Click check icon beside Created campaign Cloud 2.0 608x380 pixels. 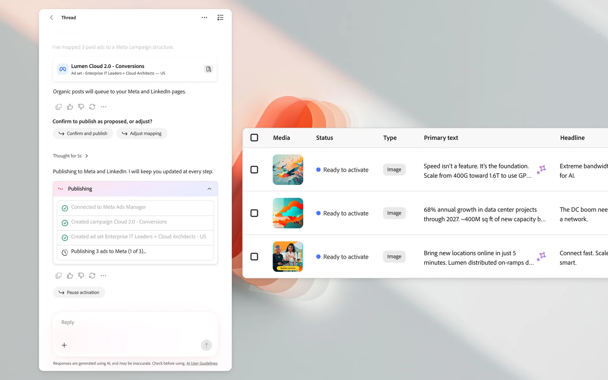coord(65,223)
